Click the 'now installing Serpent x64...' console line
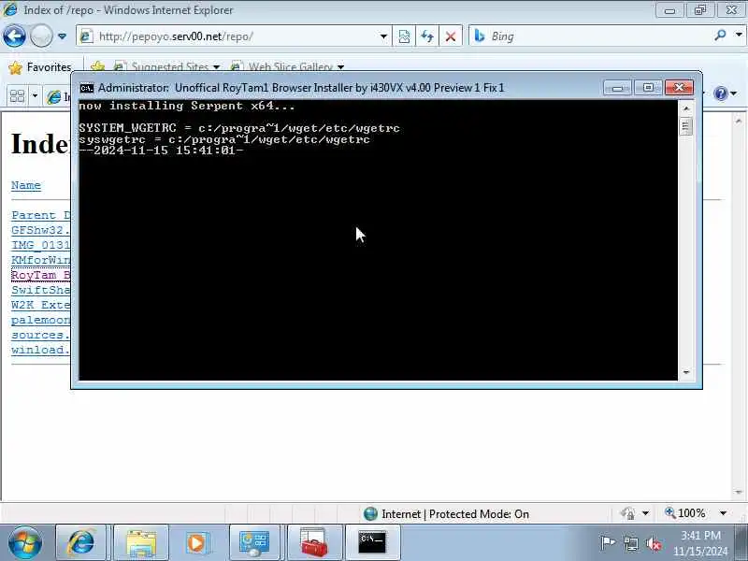This screenshot has height=561, width=748. pyautogui.click(x=187, y=106)
